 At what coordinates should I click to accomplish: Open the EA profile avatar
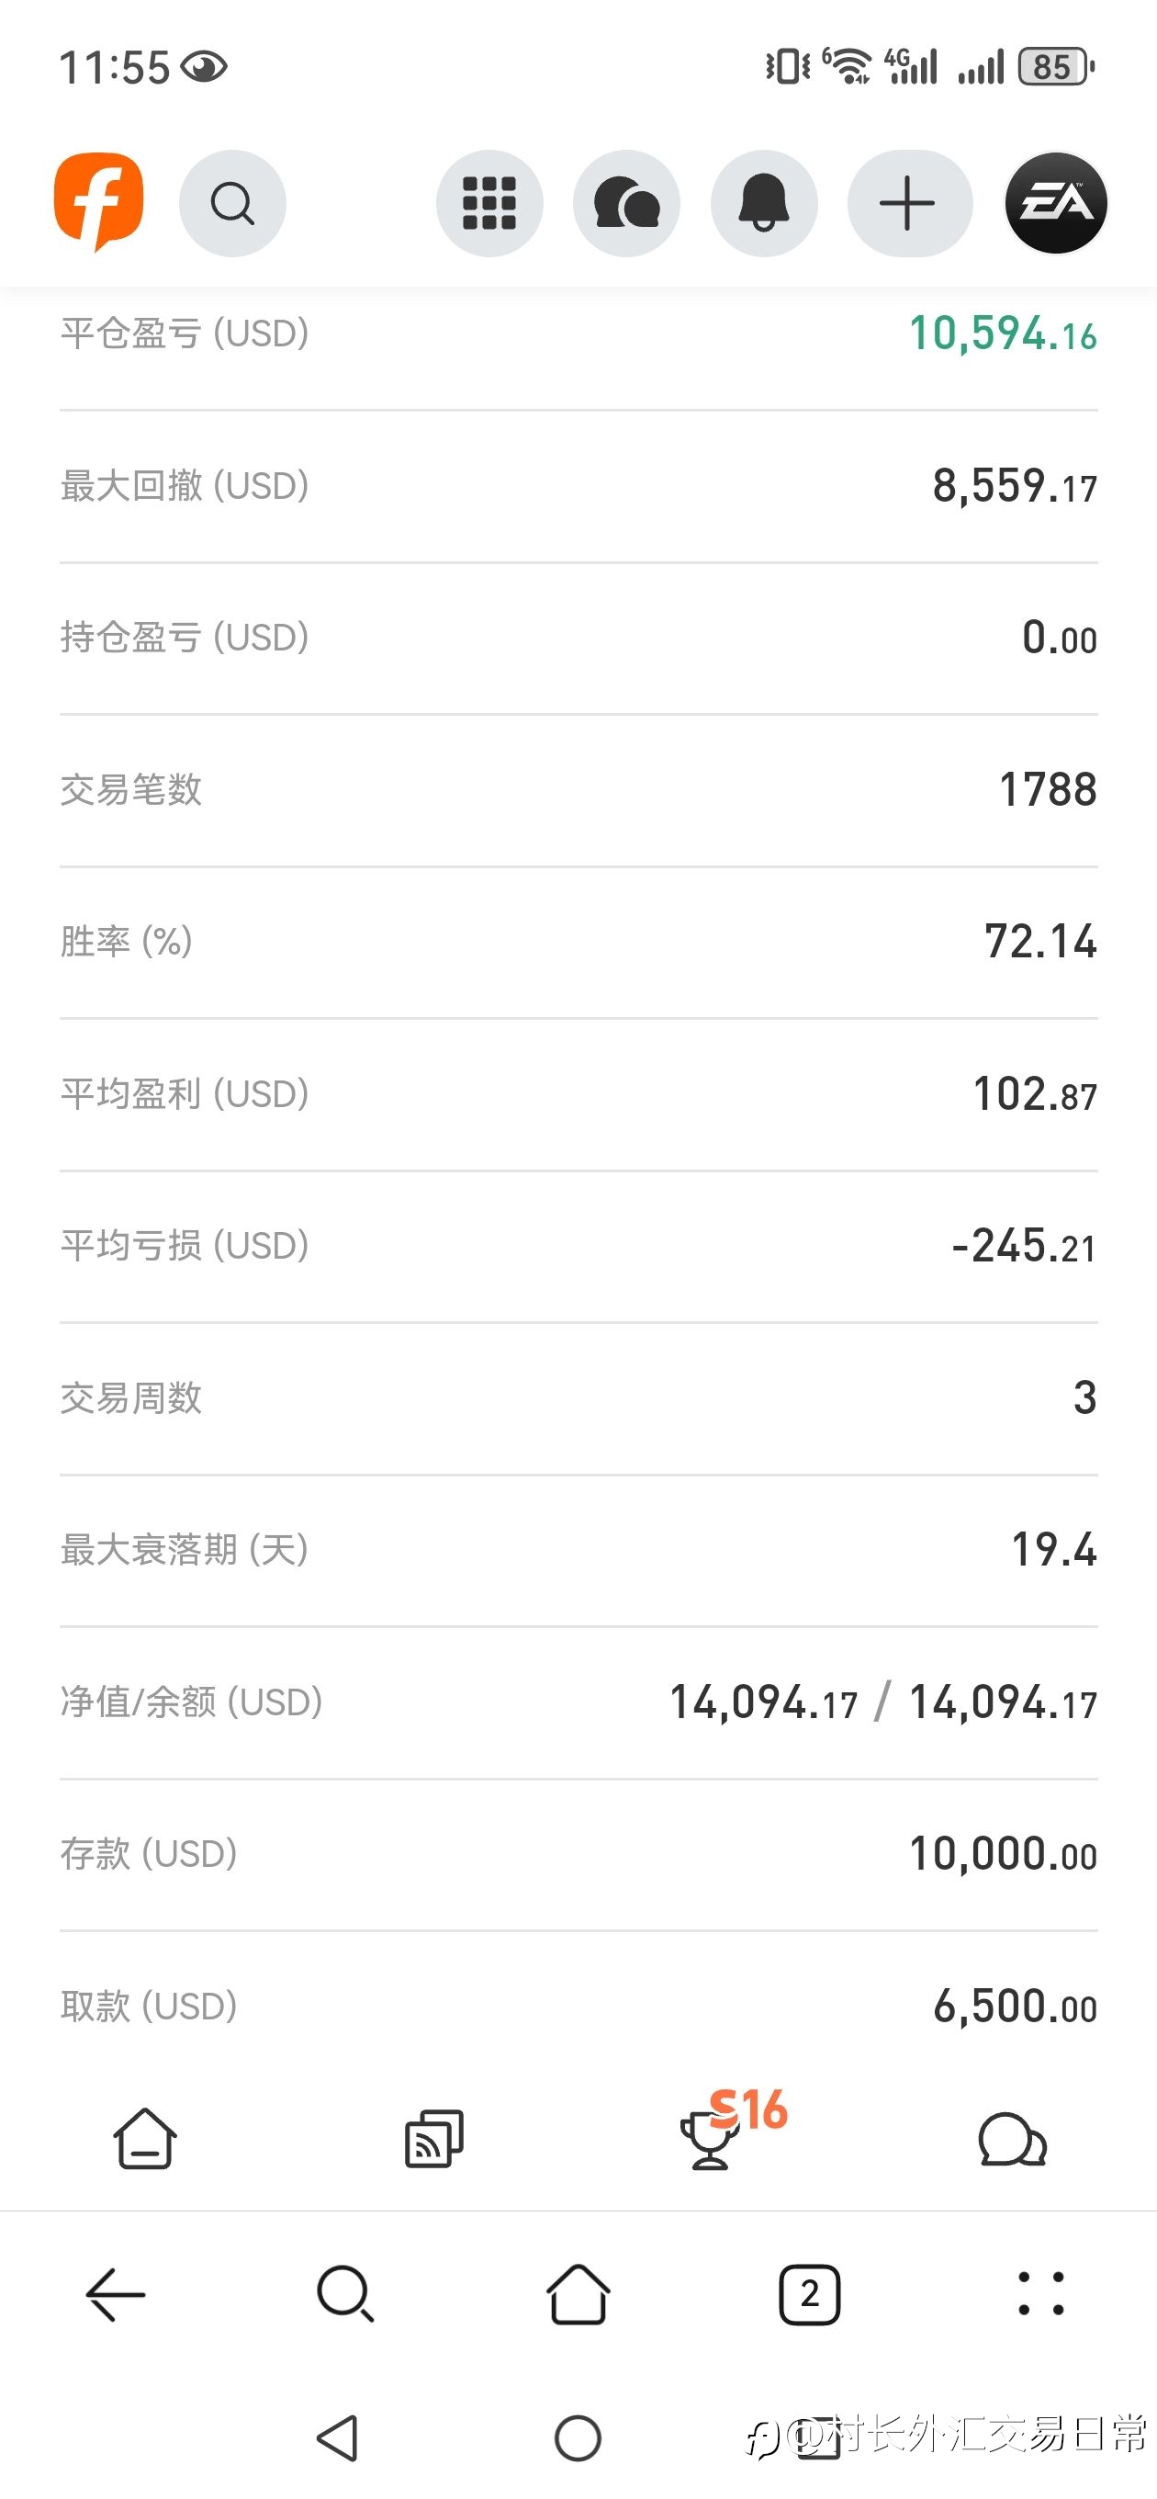tap(1056, 204)
